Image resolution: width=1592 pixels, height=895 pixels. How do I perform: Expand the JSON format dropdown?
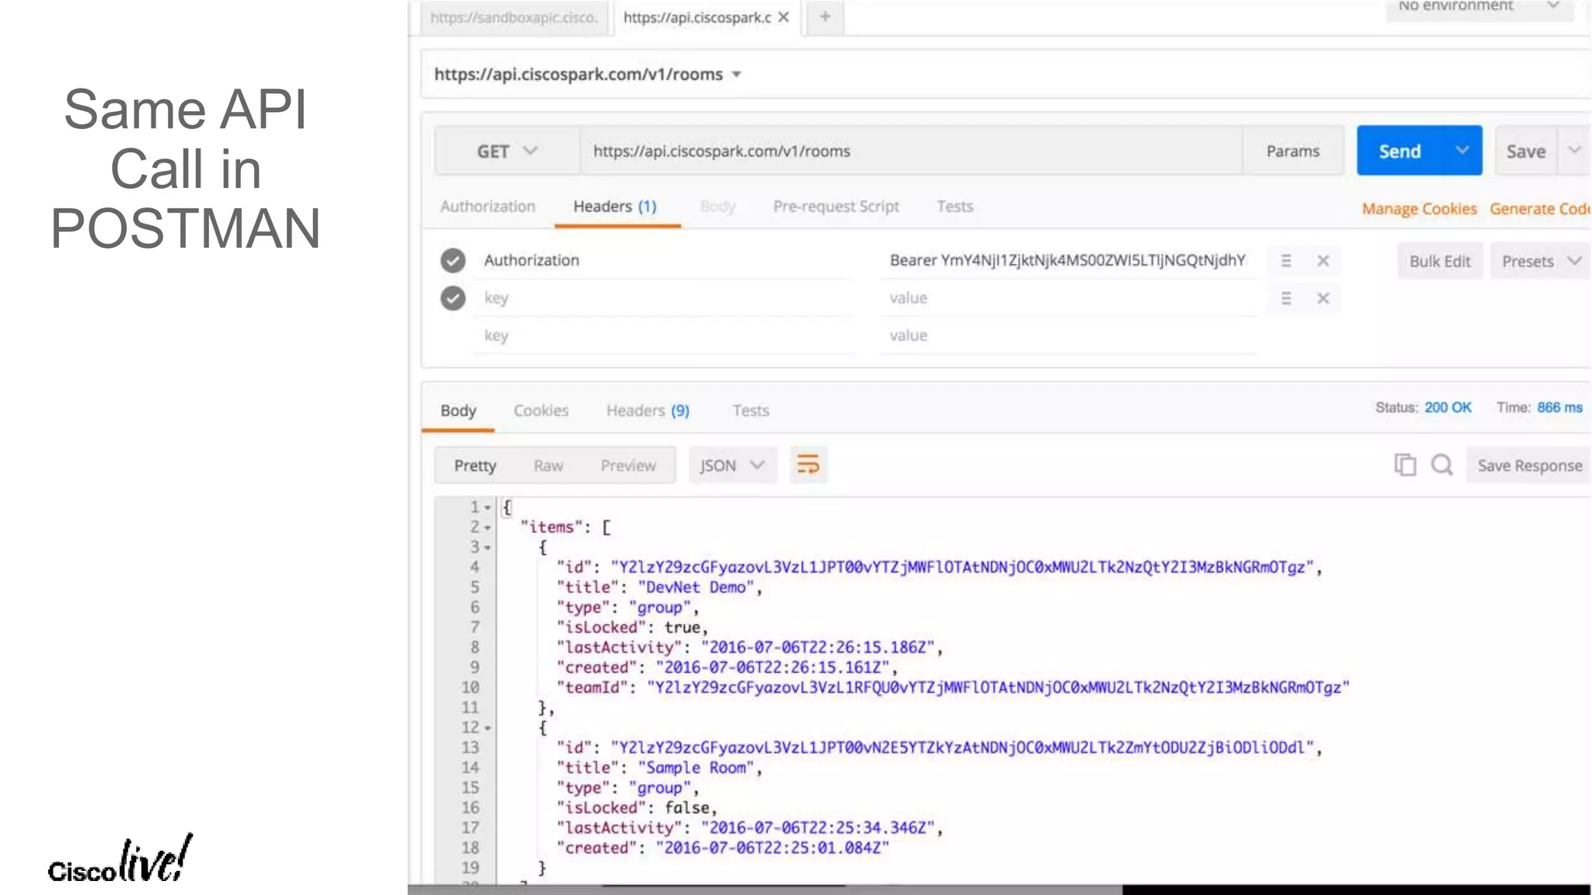732,465
